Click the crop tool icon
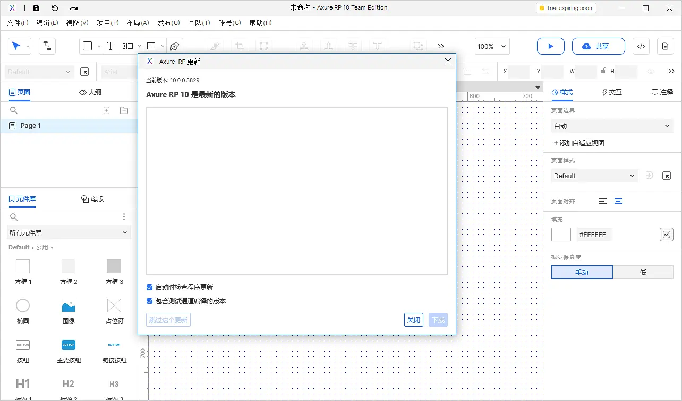This screenshot has height=401, width=682. point(239,46)
